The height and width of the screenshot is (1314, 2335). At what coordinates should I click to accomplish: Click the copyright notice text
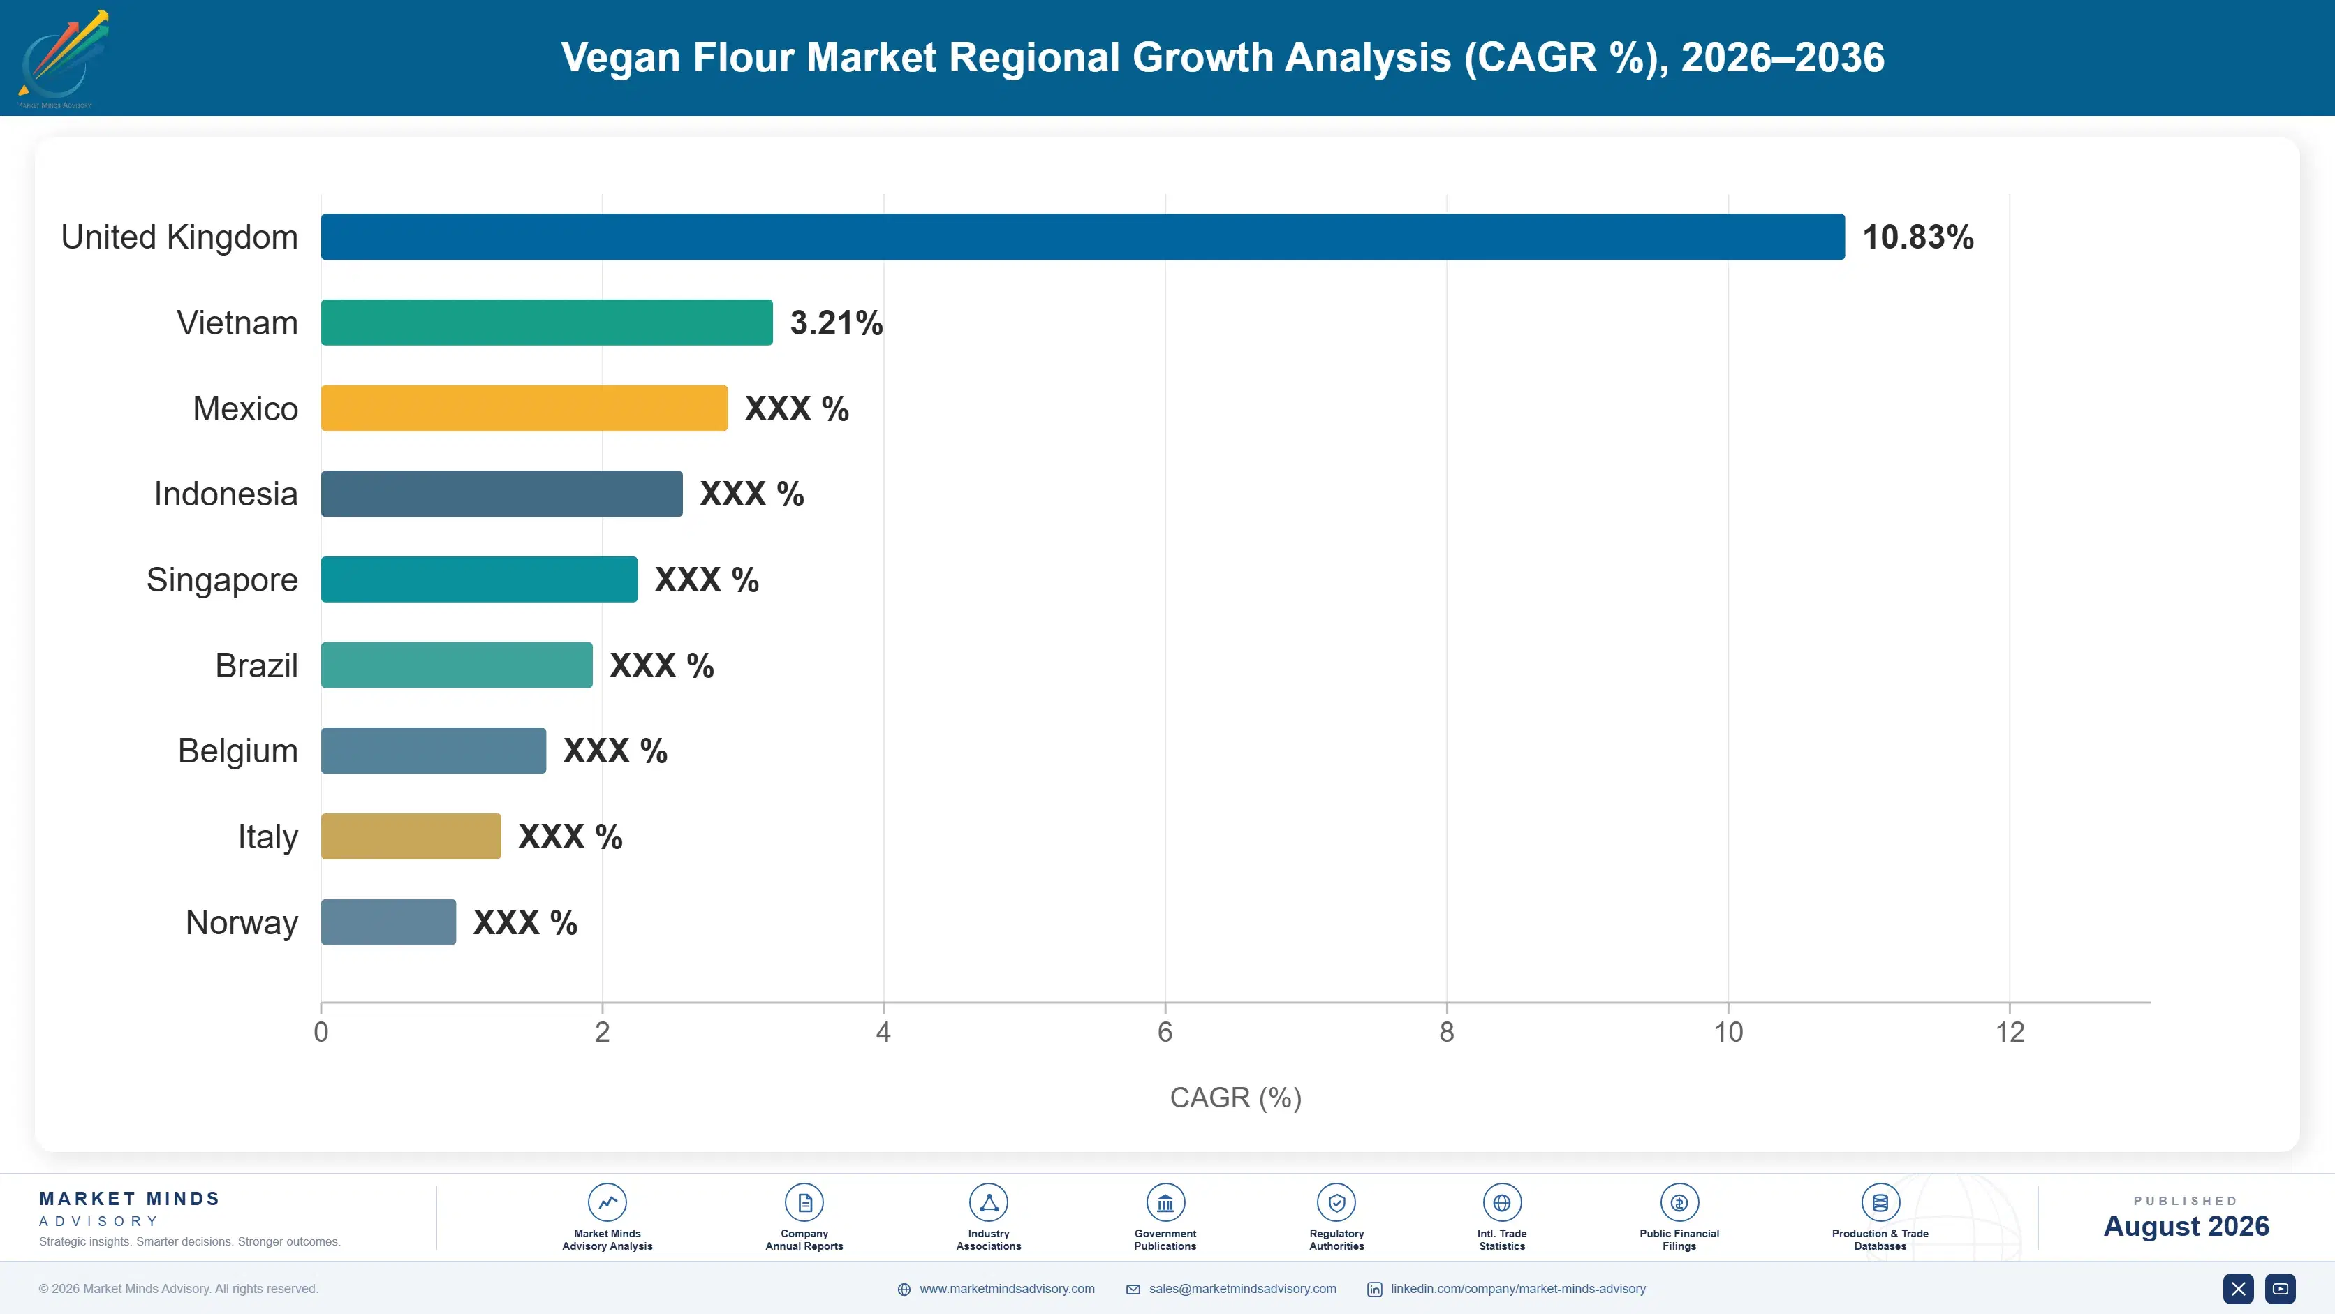tap(179, 1289)
